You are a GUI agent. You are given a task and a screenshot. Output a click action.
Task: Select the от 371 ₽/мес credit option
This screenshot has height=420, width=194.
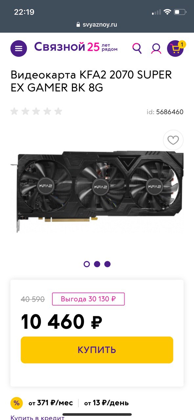[x=50, y=403]
